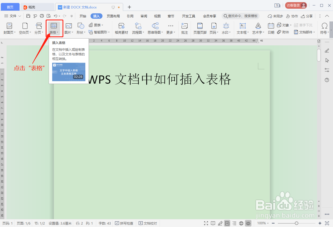Click the 分页 page break icon
Screen dimensions: 333x227
39,26
